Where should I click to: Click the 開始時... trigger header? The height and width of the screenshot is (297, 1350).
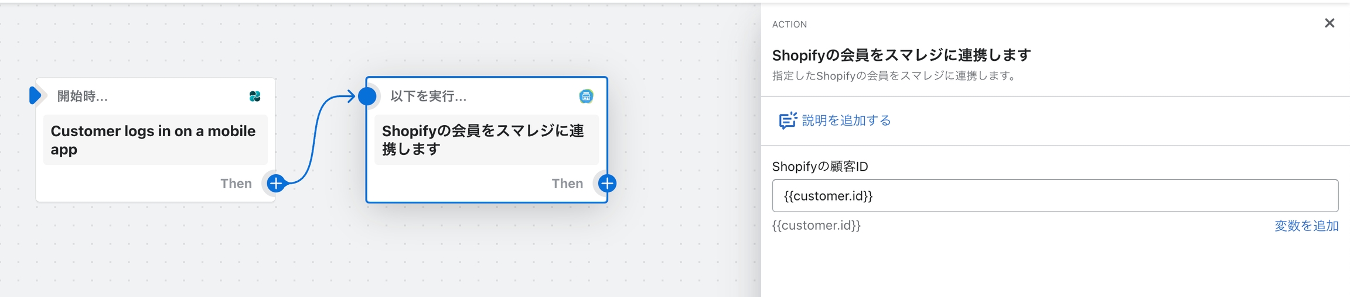tap(83, 96)
